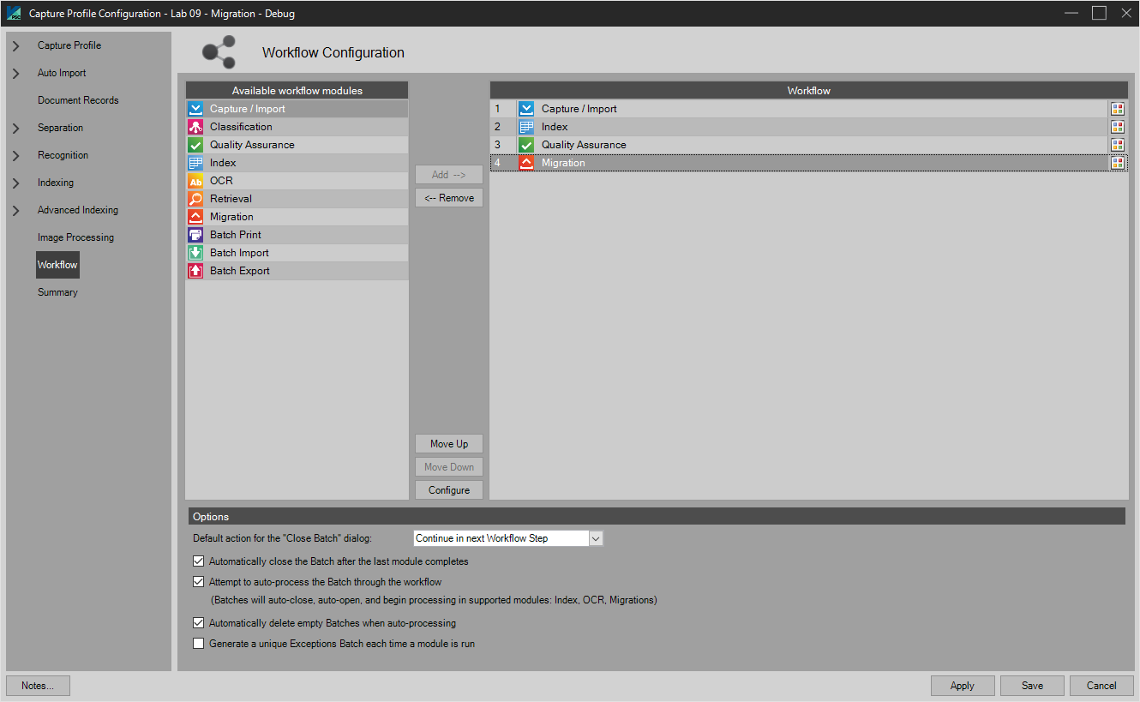Select Migration icon in available modules list

[x=195, y=217]
